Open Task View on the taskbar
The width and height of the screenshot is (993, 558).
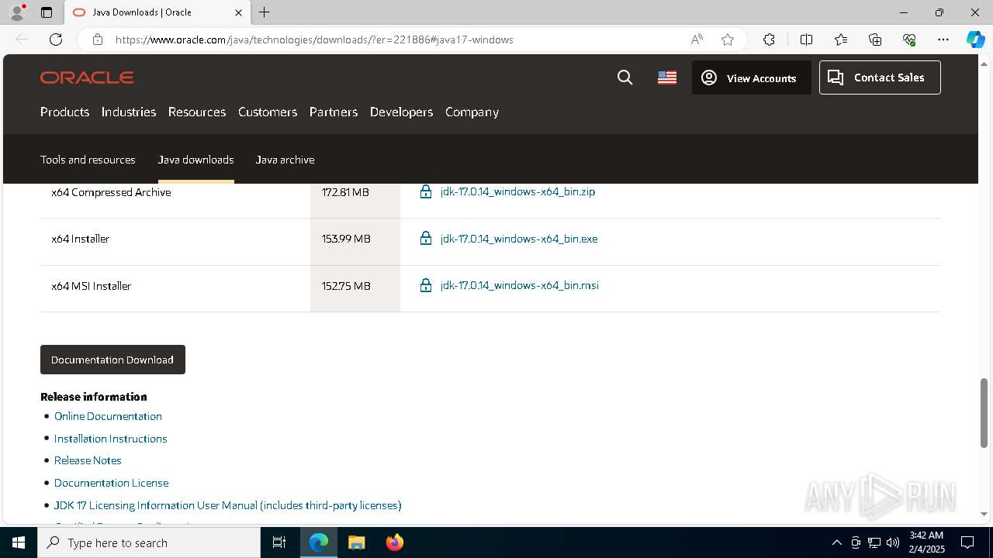click(279, 542)
